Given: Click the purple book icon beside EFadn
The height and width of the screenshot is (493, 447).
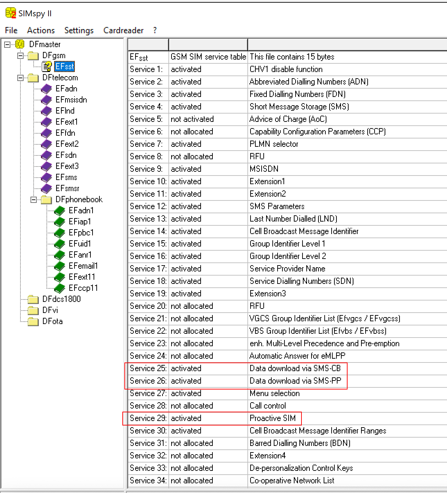Looking at the screenshot, I should [x=46, y=89].
